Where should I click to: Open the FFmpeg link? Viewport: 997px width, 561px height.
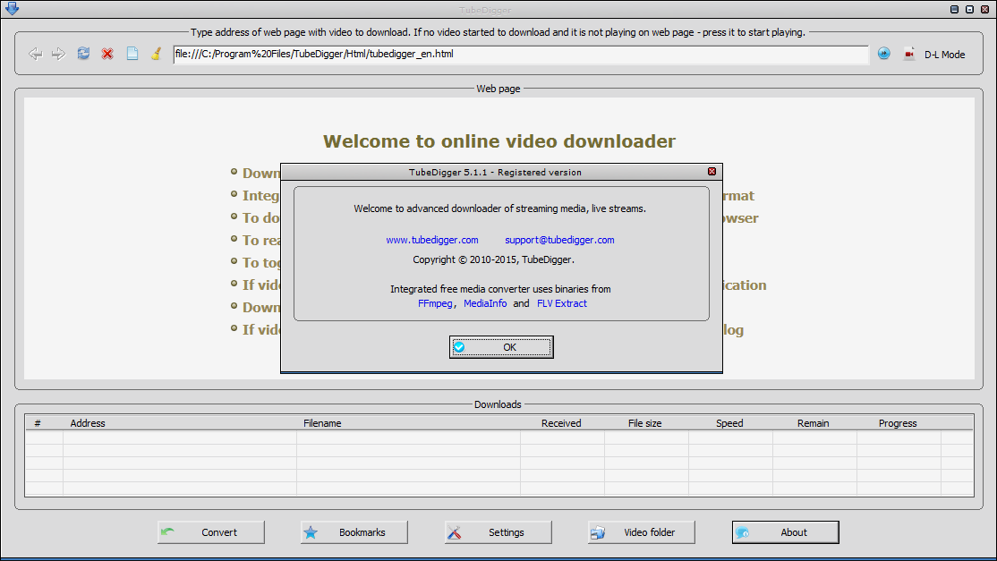click(435, 303)
